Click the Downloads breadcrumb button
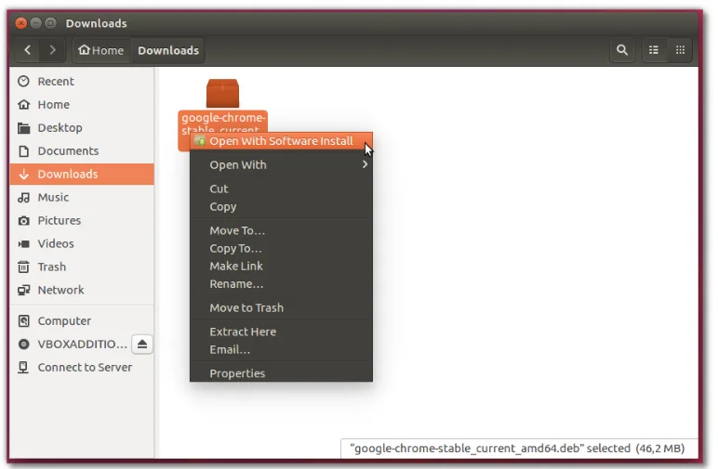This screenshot has height=469, width=718. 168,50
